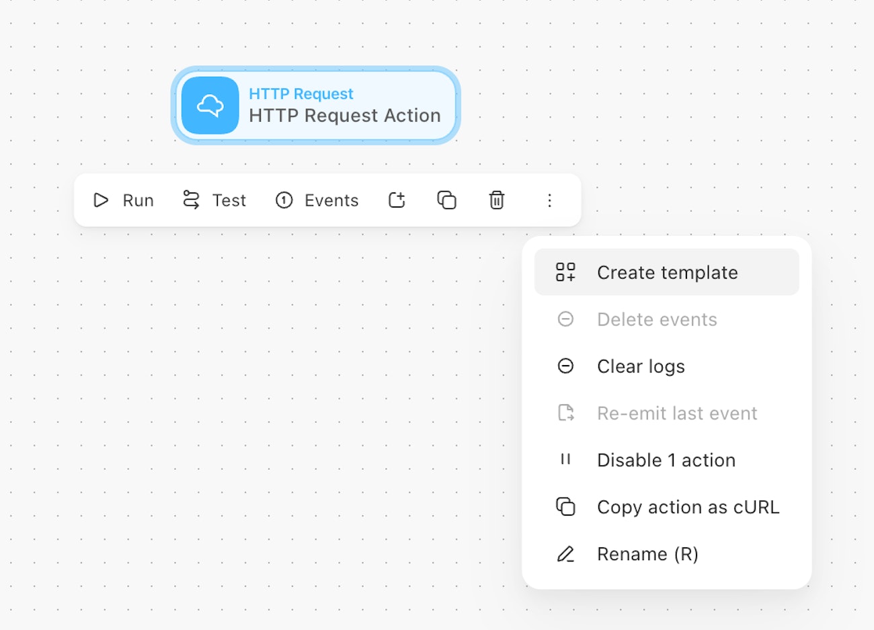Click the HTTP Request cloud icon
The height and width of the screenshot is (630, 874).
(x=210, y=106)
